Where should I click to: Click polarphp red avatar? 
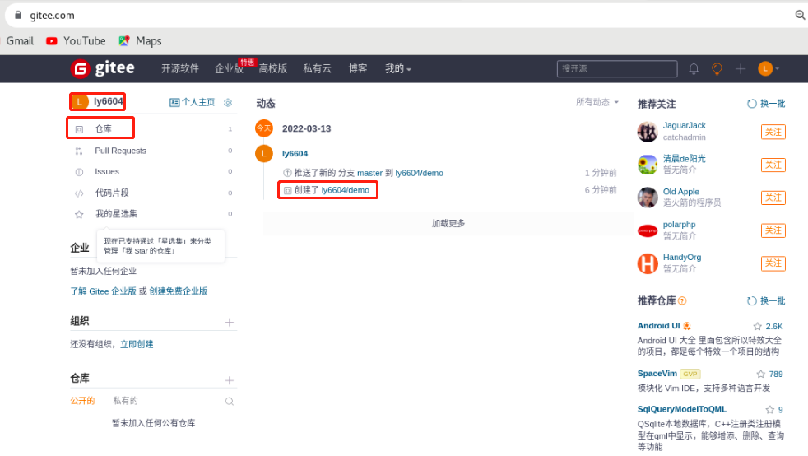[648, 230]
